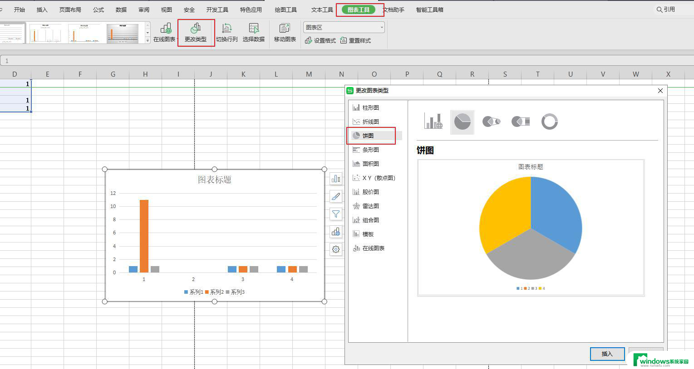The height and width of the screenshot is (369, 694).
Task: Click 重置样式 reset style button
Action: click(x=355, y=40)
